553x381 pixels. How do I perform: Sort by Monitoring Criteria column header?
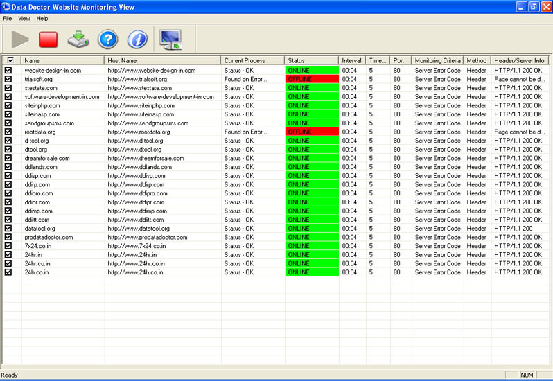pyautogui.click(x=437, y=61)
